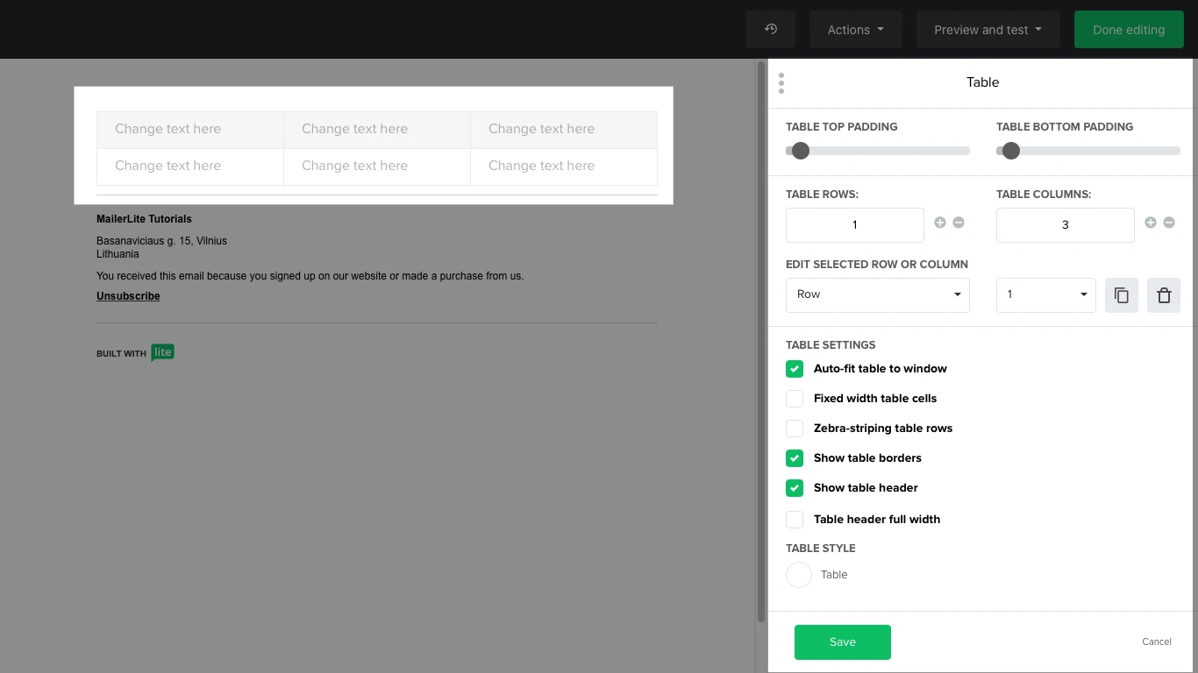Screen dimensions: 1198x673
Task: Disable Auto-fit table to window
Action: click(x=795, y=369)
